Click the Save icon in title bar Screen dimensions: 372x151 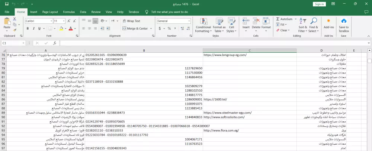pyautogui.click(x=7, y=4)
